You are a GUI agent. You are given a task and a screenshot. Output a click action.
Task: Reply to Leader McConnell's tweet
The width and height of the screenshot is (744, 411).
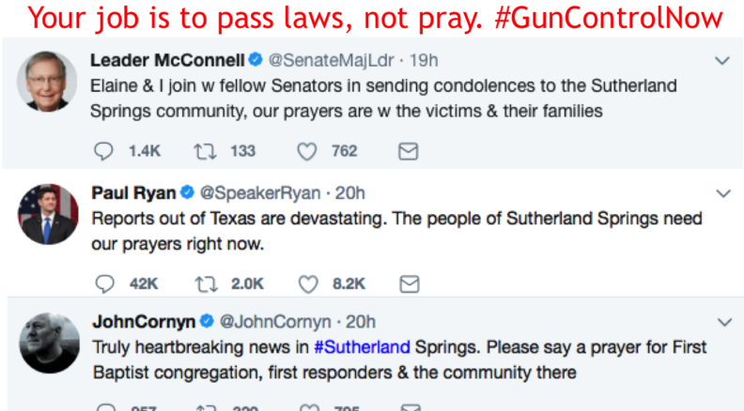pos(105,150)
